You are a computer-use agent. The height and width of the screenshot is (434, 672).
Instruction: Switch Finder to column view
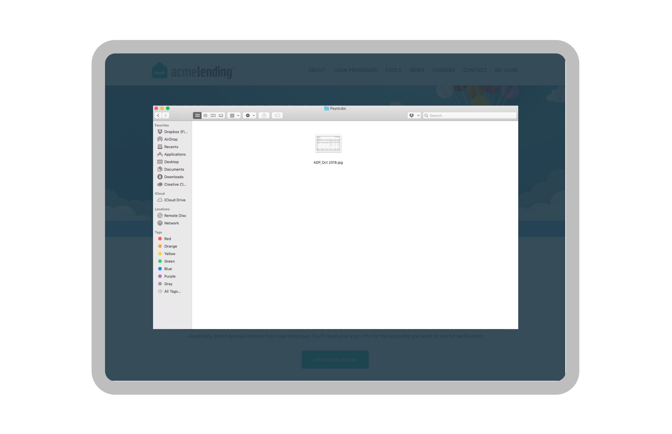tap(213, 115)
